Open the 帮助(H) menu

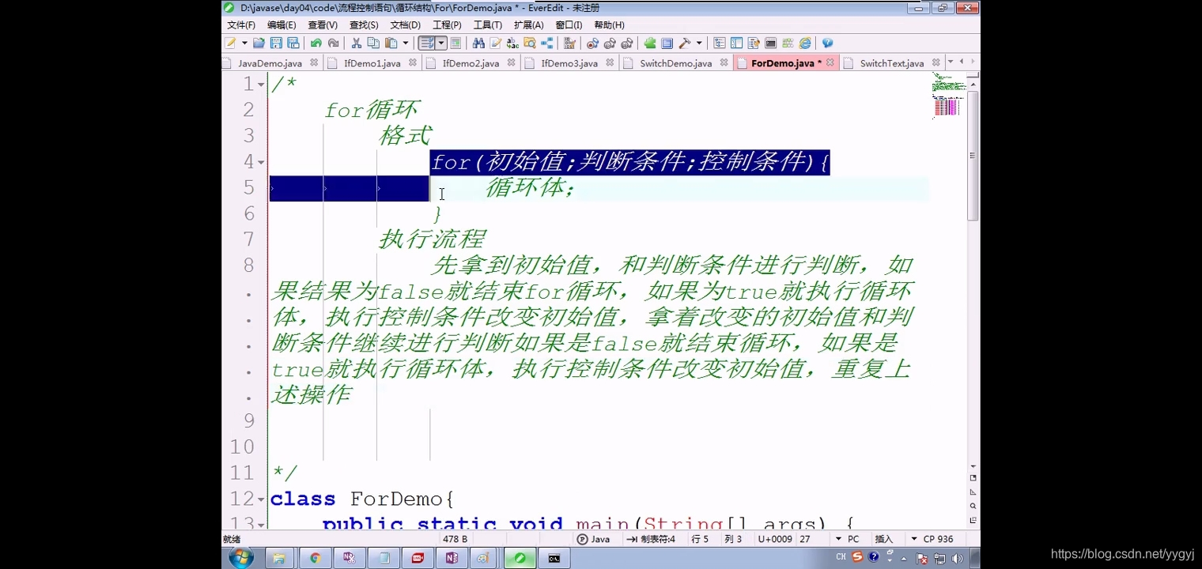tap(609, 25)
